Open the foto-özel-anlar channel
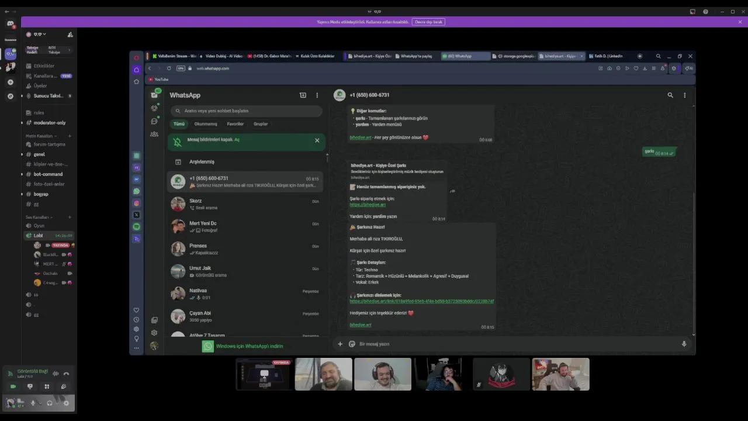Screen dimensions: 748x421 (x=49, y=184)
